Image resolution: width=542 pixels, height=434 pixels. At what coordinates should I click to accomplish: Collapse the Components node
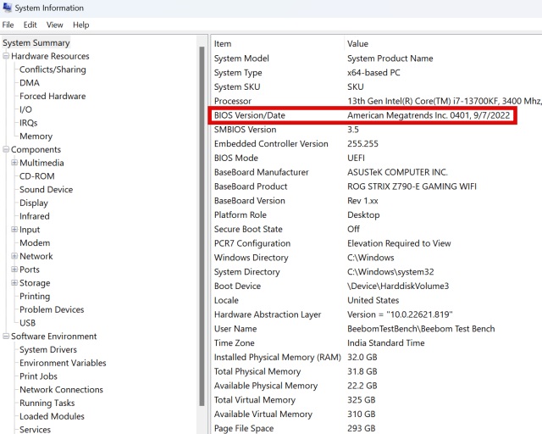(6, 149)
